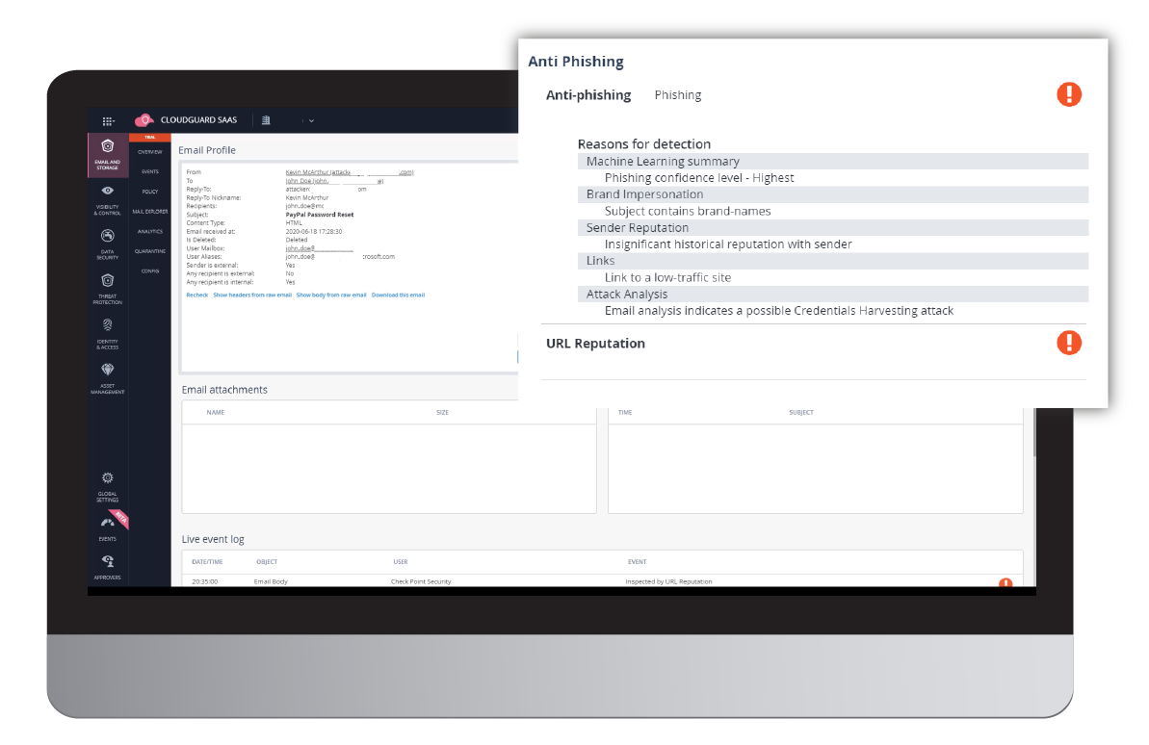
Task: Click the Credentials Harvesting attack analysis text
Action: pos(779,311)
